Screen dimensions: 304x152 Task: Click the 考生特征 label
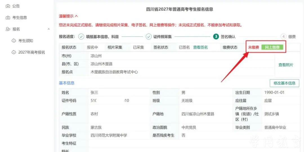pyautogui.click(x=69, y=144)
